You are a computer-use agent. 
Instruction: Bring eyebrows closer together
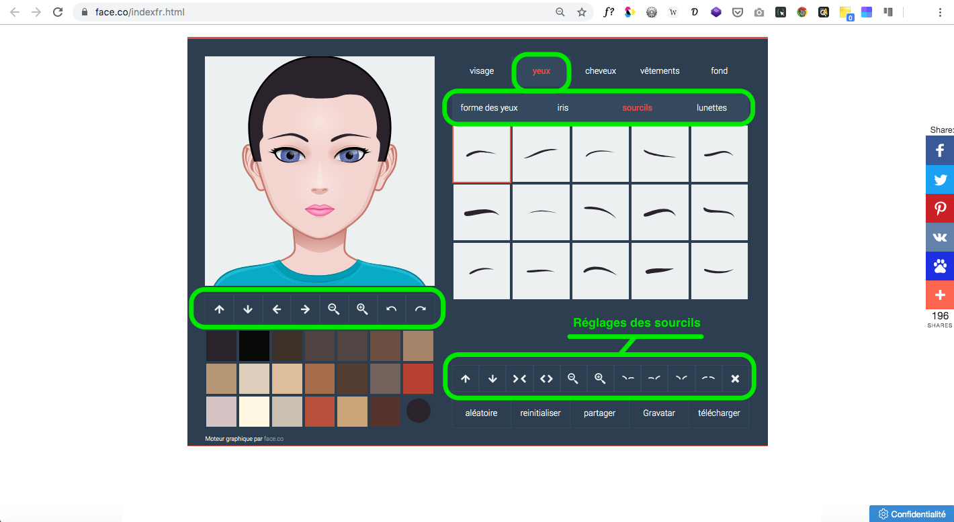click(519, 378)
